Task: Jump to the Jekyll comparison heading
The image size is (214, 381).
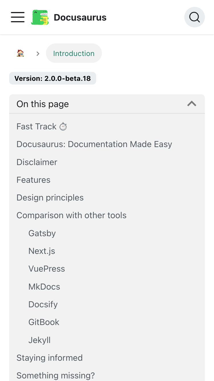Action: 39,340
